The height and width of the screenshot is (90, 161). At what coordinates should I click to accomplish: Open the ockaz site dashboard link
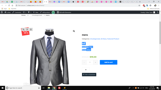pos(8,12)
